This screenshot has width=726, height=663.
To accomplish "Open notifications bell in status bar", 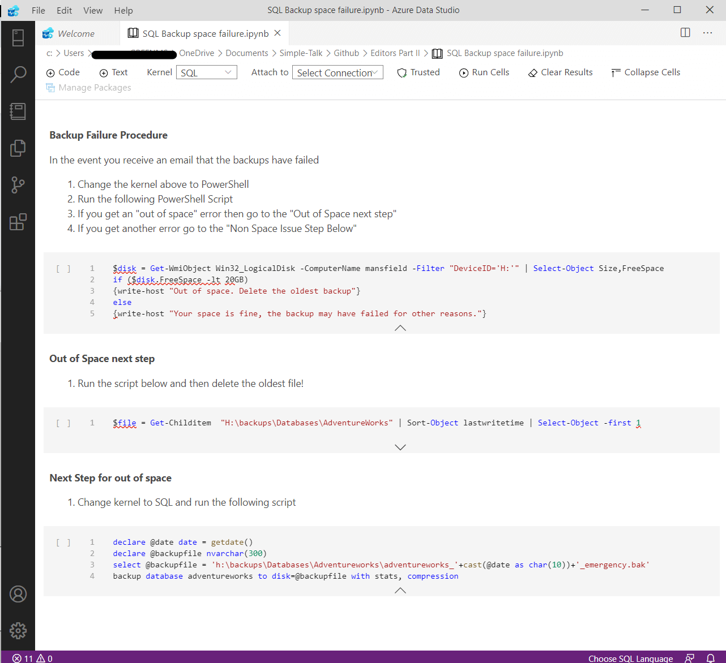I will tap(710, 658).
